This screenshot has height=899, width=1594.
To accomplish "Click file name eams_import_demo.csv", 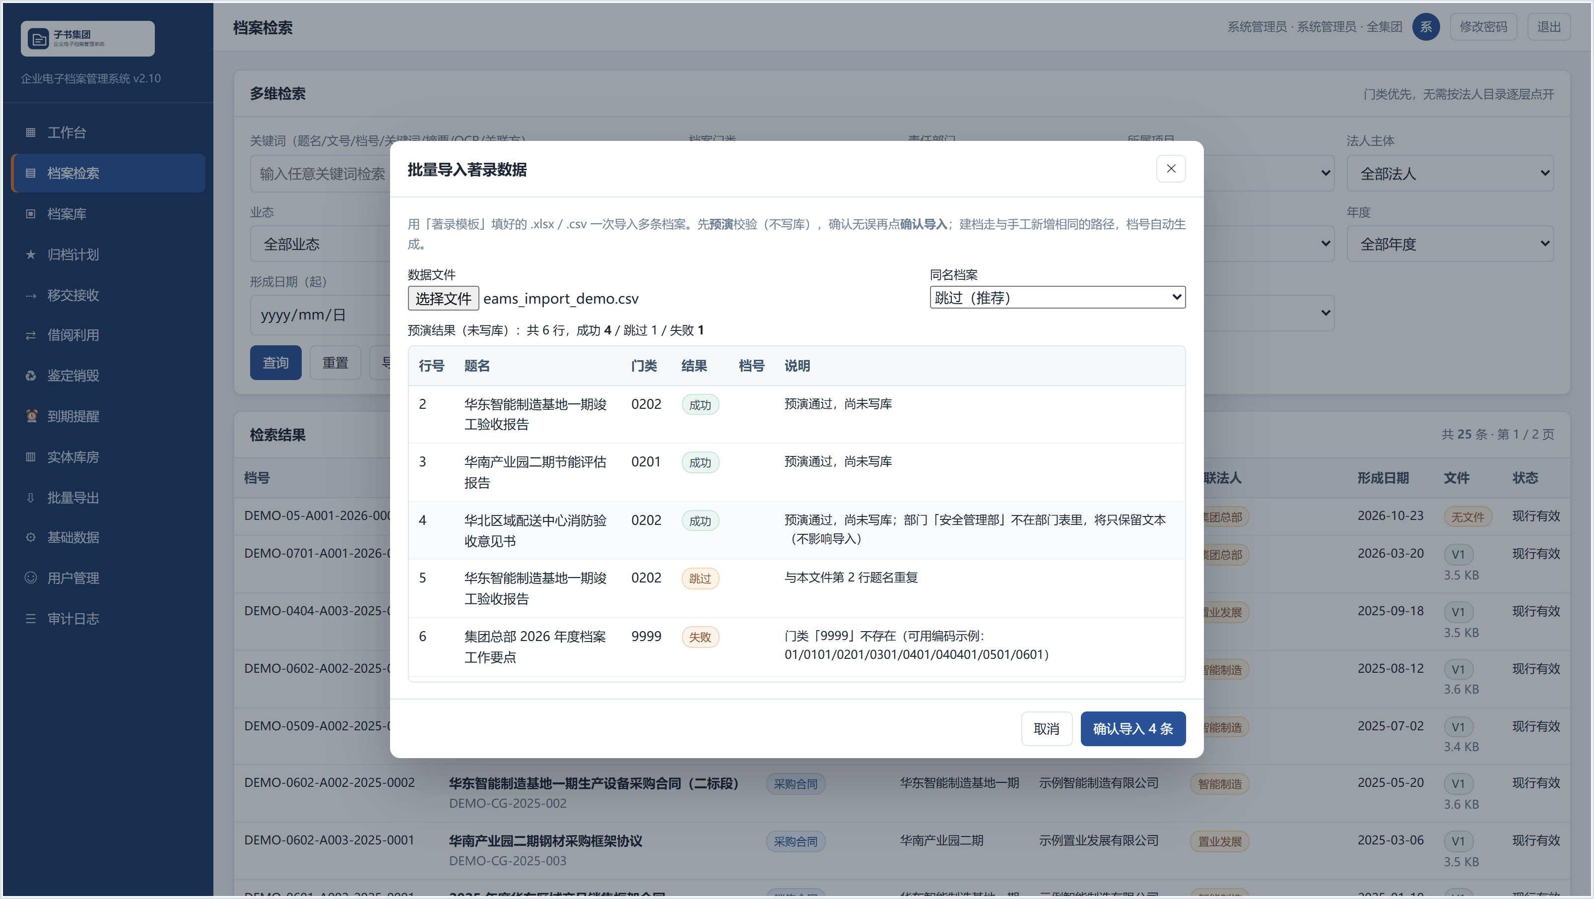I will (x=561, y=299).
